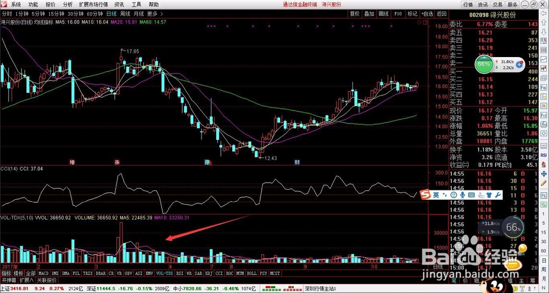The height and width of the screenshot is (293, 549).
Task: Click the blue plus button on speed widget
Action: coord(519,64)
